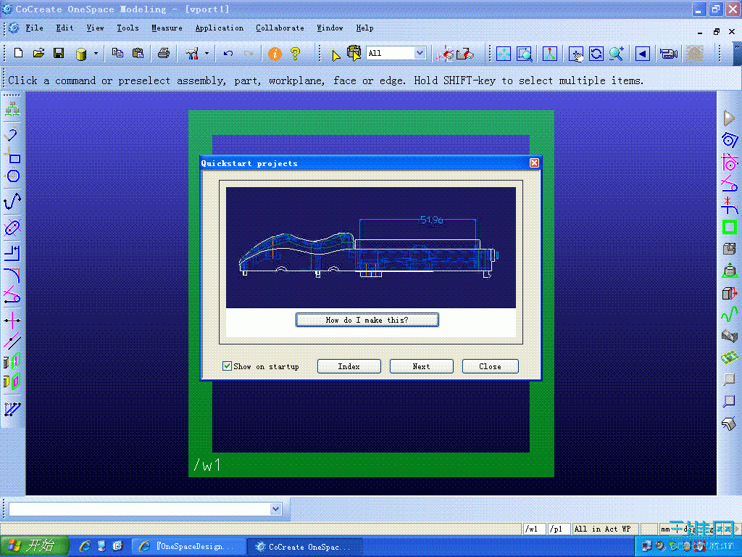Toggle the Show on startup checkbox
This screenshot has height=557, width=742.
(x=227, y=366)
